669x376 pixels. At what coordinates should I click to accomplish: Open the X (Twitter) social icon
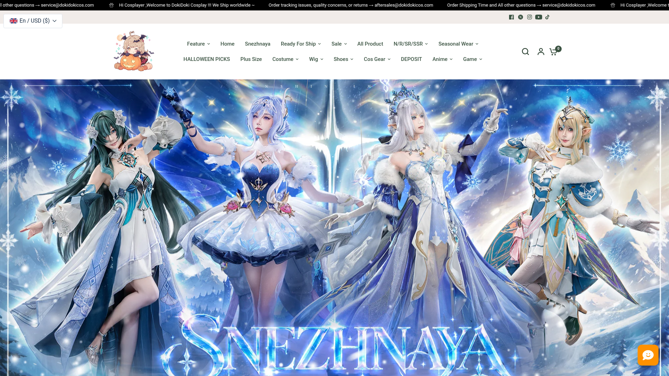521,17
